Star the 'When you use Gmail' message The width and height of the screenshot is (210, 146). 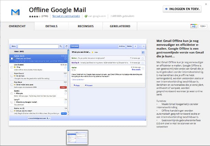pyautogui.click(x=66, y=59)
